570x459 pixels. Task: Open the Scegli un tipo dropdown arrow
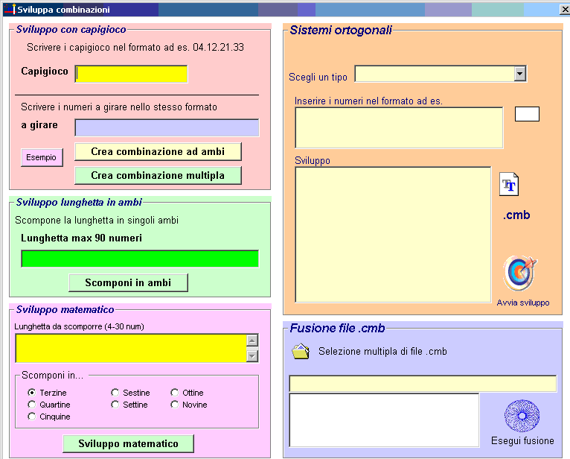point(520,74)
